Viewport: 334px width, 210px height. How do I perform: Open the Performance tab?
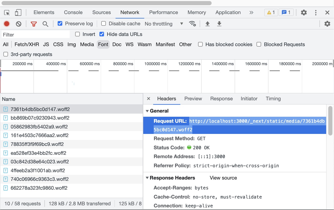click(164, 12)
